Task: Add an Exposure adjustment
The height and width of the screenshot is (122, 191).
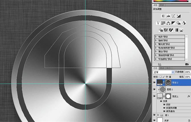Action: (178, 16)
